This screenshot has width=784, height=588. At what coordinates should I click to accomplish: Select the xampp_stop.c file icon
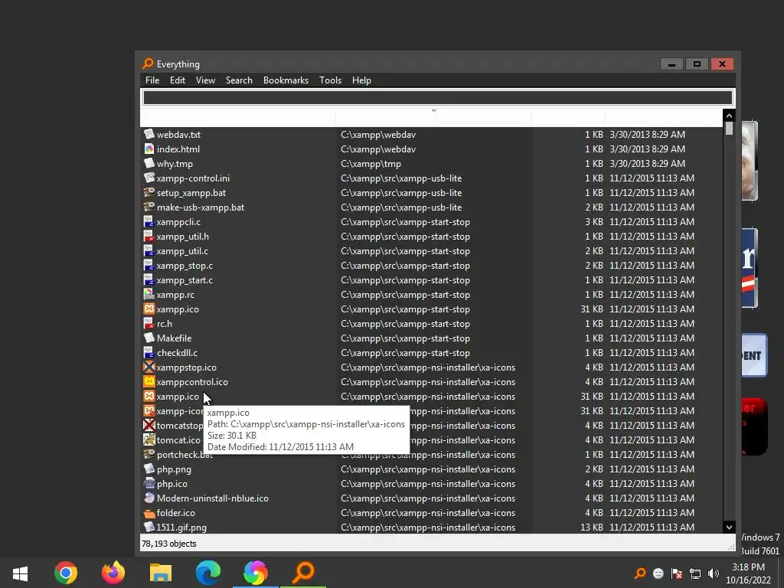pyautogui.click(x=149, y=265)
